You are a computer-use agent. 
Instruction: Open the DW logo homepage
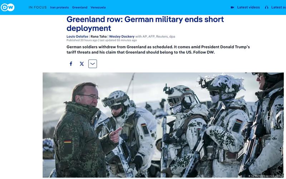click(x=8, y=7)
